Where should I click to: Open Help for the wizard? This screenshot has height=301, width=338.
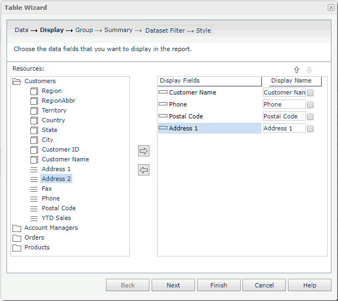310,285
